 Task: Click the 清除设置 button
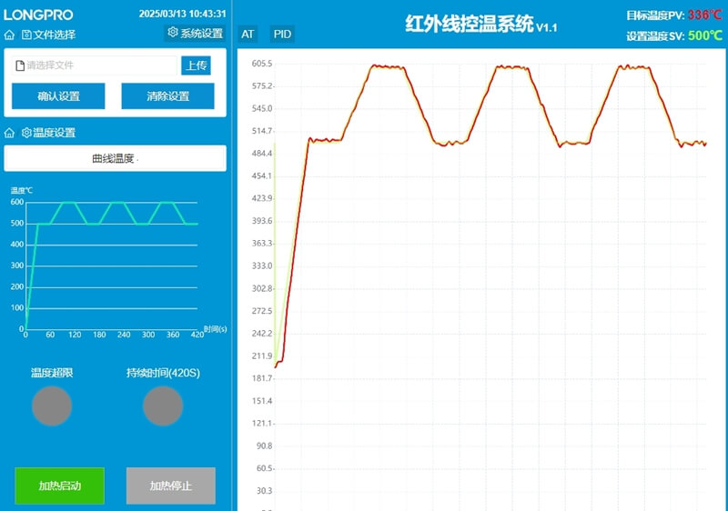point(167,96)
